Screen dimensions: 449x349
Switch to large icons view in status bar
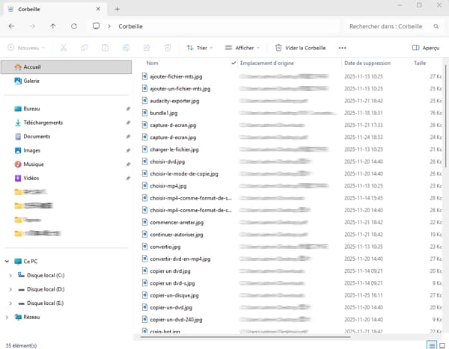(442, 345)
